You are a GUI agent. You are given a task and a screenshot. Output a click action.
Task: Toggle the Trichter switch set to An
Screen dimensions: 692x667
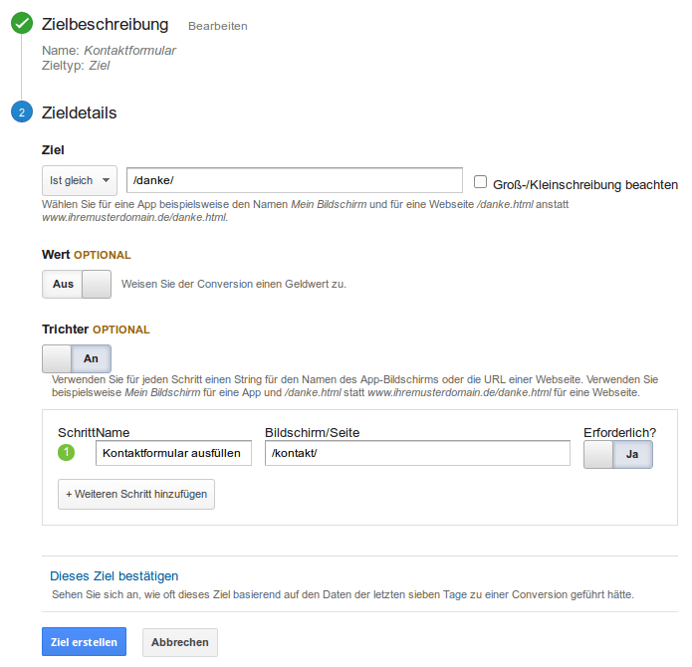pos(77,358)
